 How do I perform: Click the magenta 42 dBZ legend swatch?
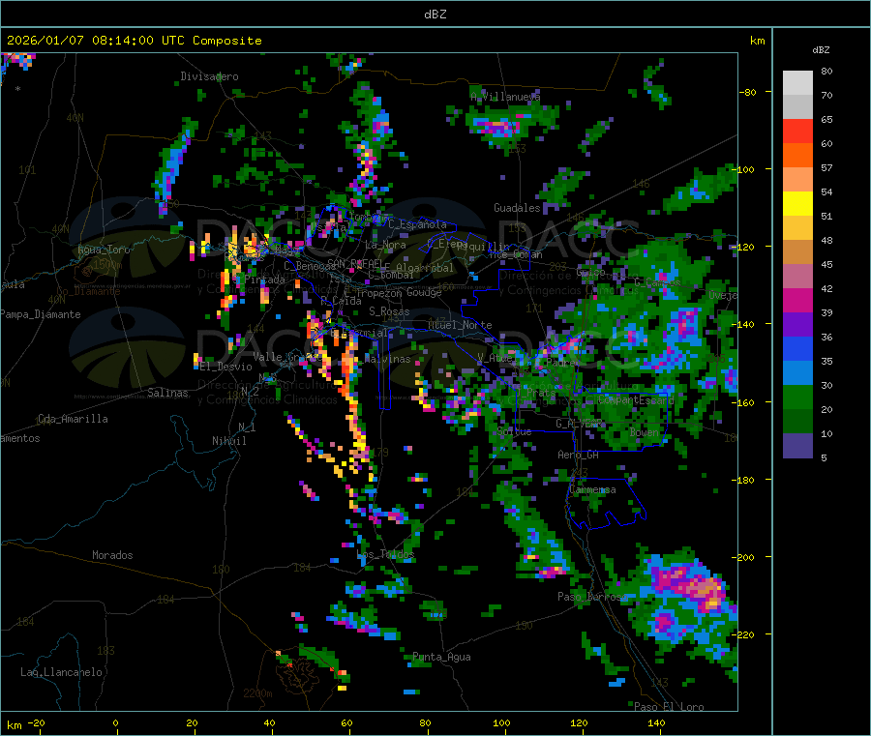click(x=797, y=300)
